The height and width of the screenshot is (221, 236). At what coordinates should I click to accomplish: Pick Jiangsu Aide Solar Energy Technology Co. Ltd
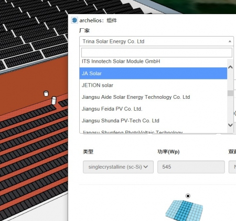click(153, 97)
